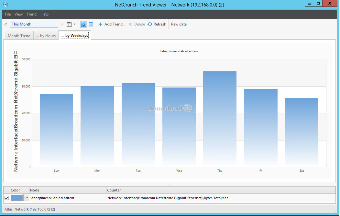Viewport: 340px width, 216px height.
Task: Open the Trend menu
Action: [31, 14]
